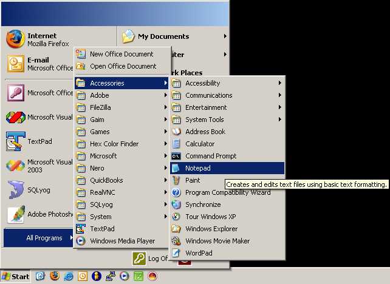Click Internet Explorer icon in Quick Launch

(69, 276)
